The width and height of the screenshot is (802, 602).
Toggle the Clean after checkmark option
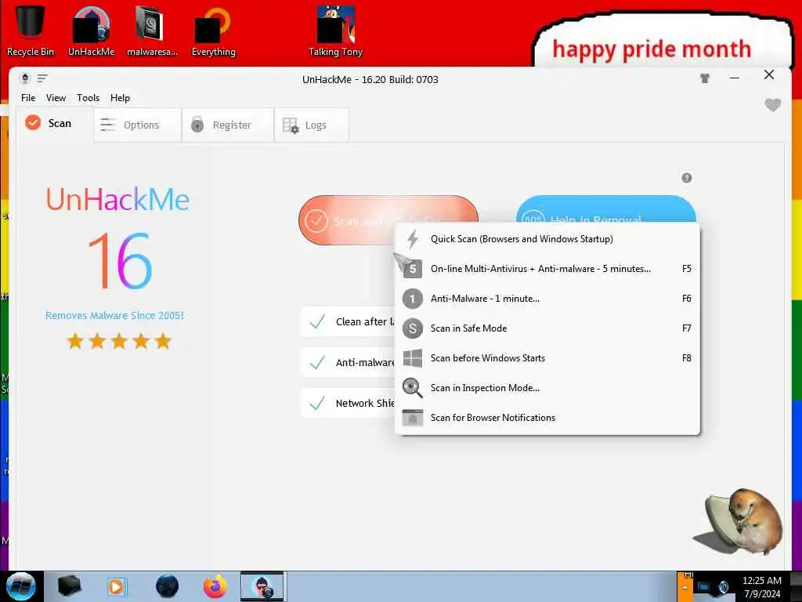316,321
